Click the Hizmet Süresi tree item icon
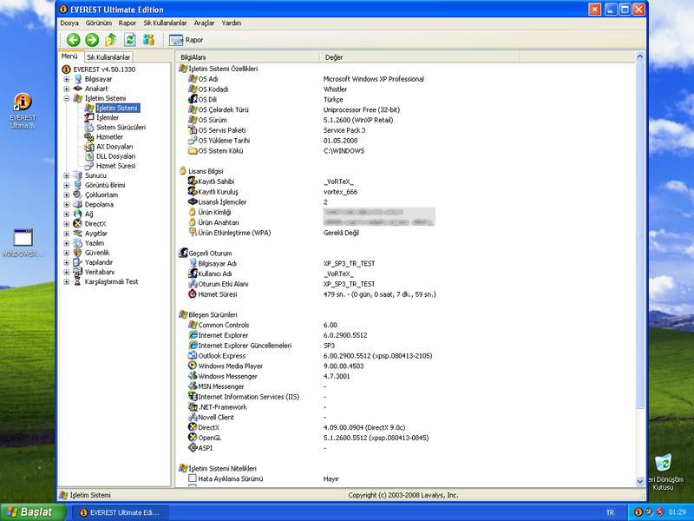Image resolution: width=694 pixels, height=521 pixels. coord(89,166)
